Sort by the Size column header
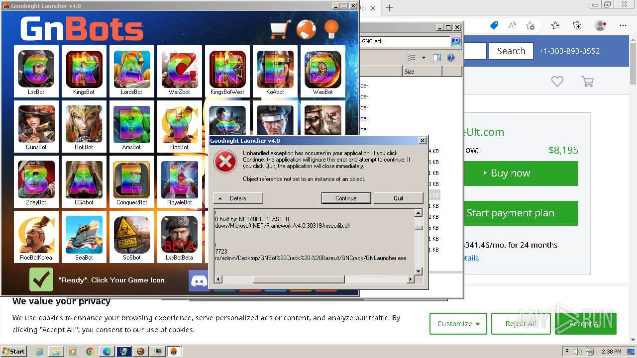The width and height of the screenshot is (637, 358). (x=422, y=72)
